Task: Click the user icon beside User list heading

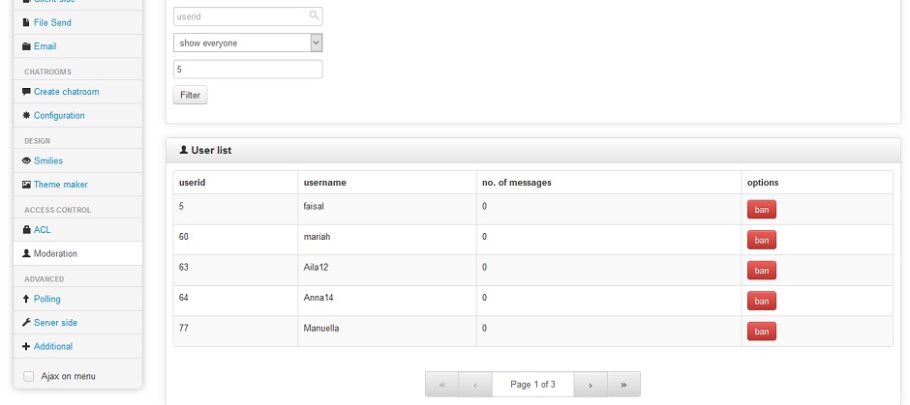Action: tap(184, 150)
